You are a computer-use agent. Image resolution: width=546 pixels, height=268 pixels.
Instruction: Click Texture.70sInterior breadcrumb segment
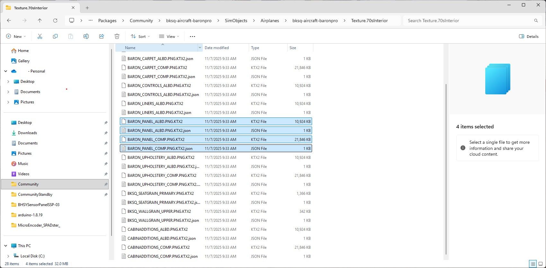(x=369, y=21)
